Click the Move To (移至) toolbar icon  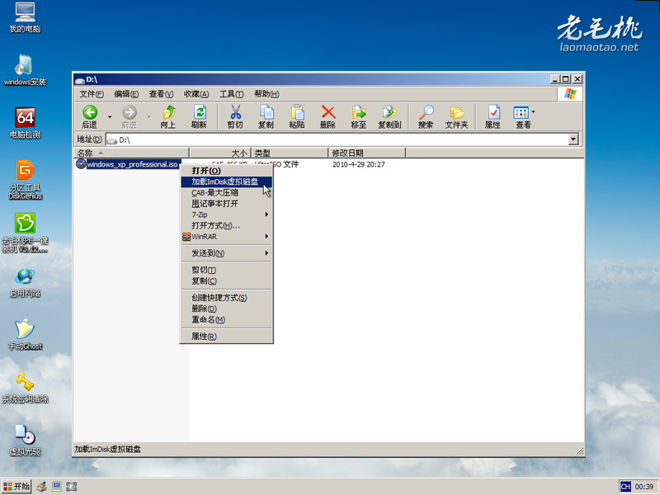tap(359, 116)
